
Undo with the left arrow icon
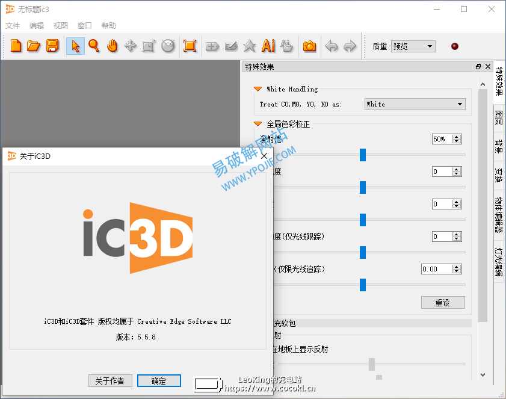[x=332, y=46]
